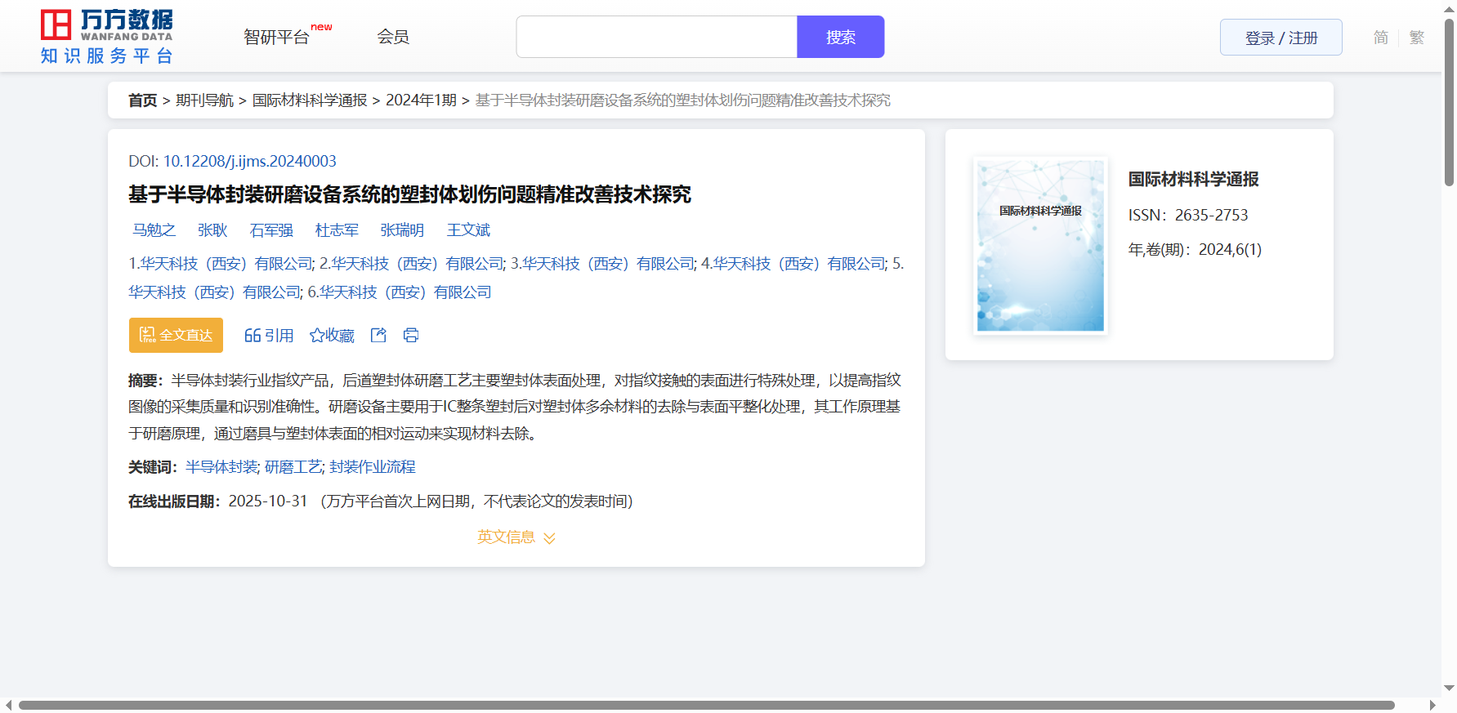Open the 会员 menu item

pos(393,37)
